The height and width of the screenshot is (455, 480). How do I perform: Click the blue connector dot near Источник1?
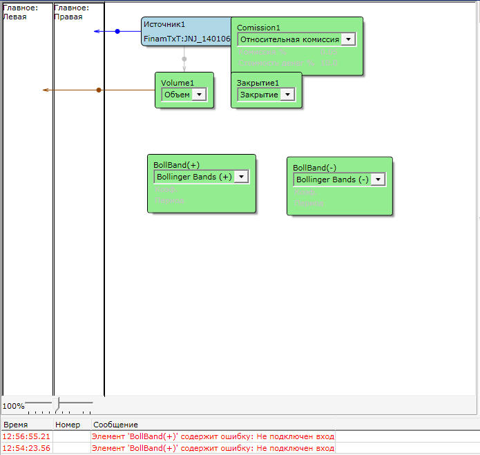117,31
